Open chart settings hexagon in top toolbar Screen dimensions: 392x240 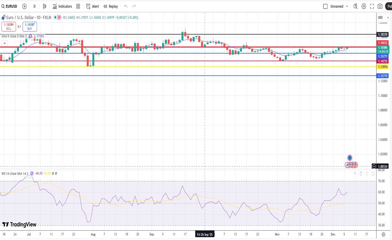coord(364,6)
